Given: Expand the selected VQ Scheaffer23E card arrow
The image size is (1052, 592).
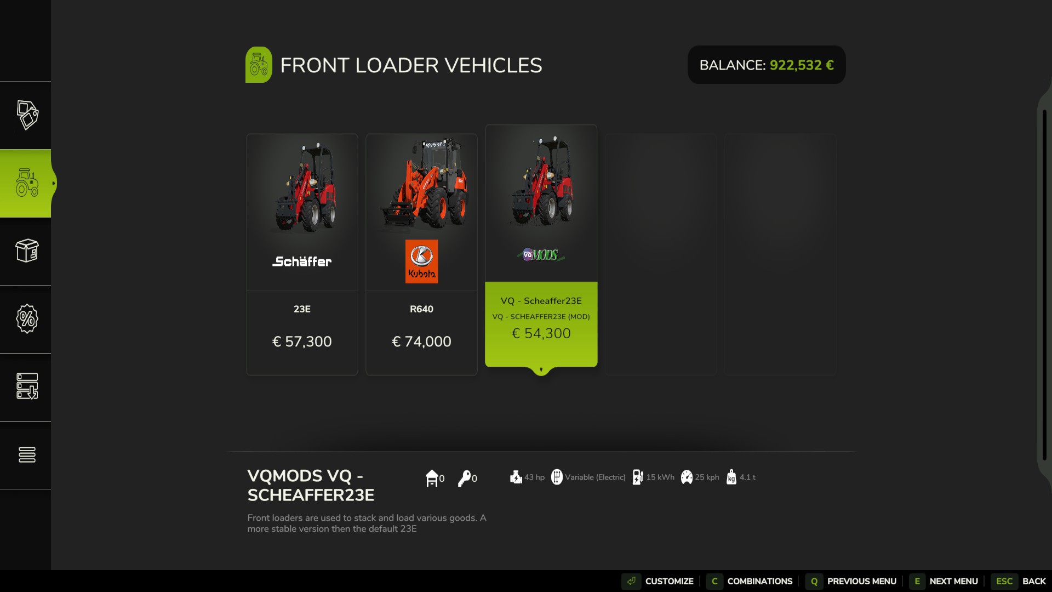Looking at the screenshot, I should click(x=541, y=370).
